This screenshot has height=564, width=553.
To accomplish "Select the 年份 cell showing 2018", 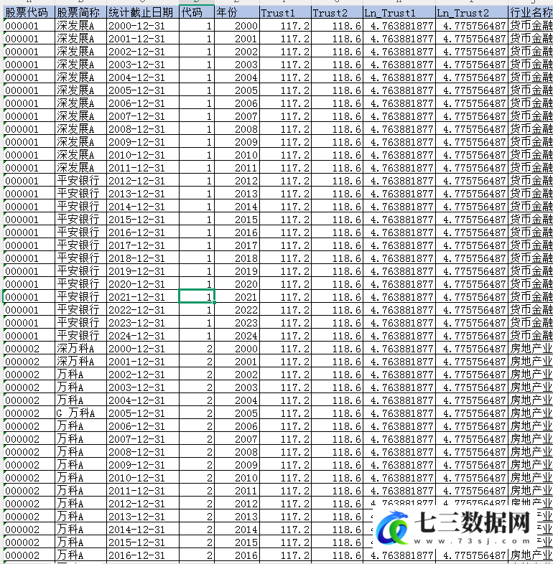I will tap(237, 258).
